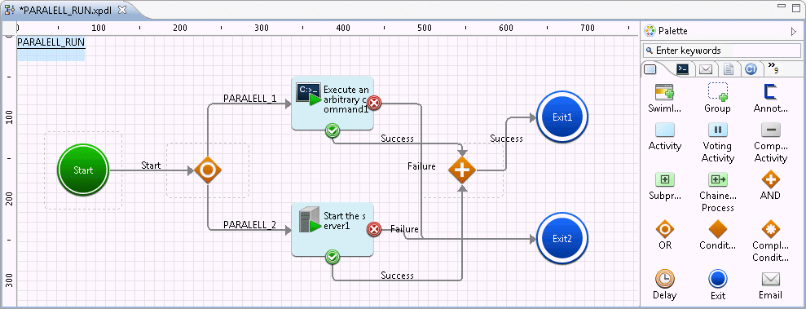806x309 pixels.
Task: Select the Swimlane palette icon
Action: pyautogui.click(x=665, y=92)
